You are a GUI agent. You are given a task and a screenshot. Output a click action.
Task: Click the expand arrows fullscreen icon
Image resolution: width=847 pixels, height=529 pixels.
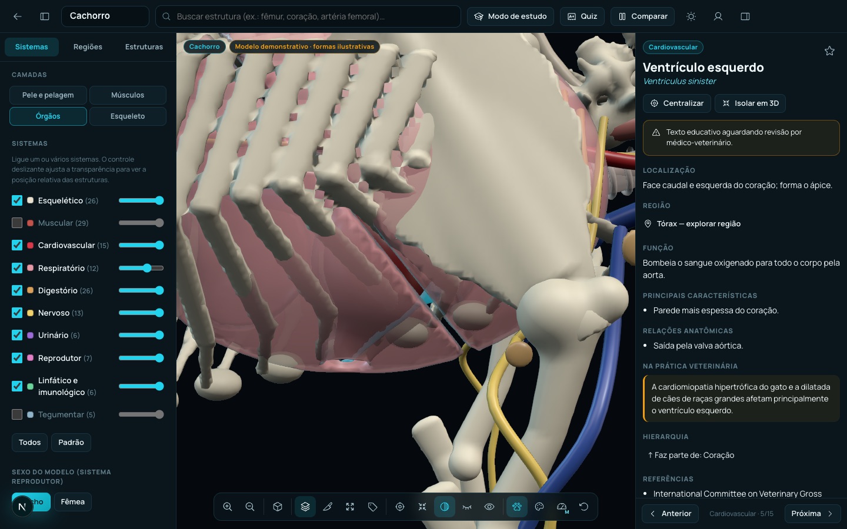(350, 507)
